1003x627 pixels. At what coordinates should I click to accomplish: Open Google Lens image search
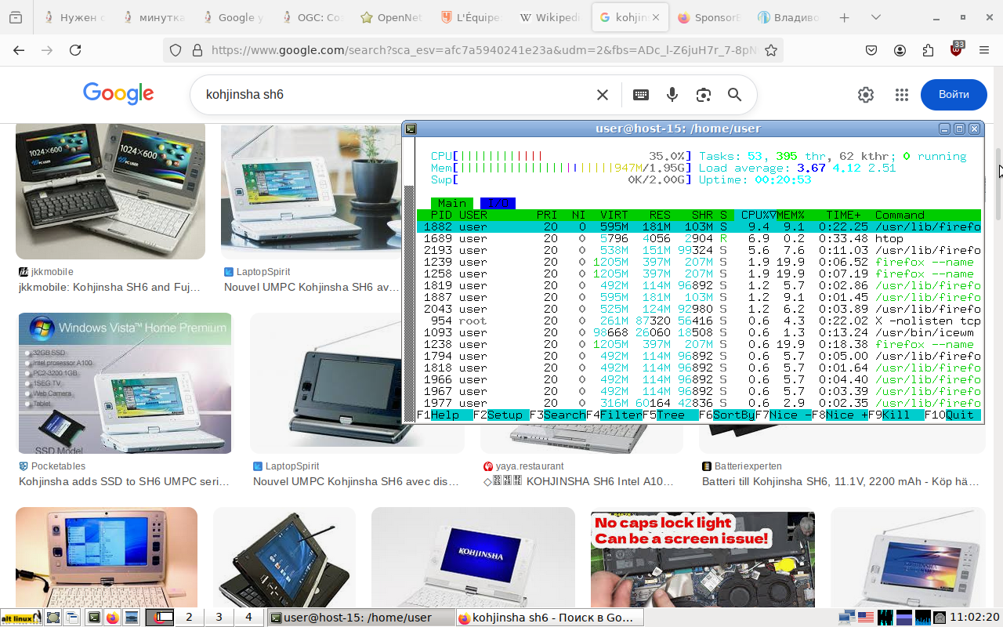click(704, 95)
